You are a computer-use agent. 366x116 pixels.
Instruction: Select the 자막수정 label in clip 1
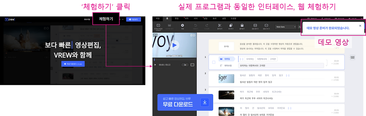(x=228, y=66)
